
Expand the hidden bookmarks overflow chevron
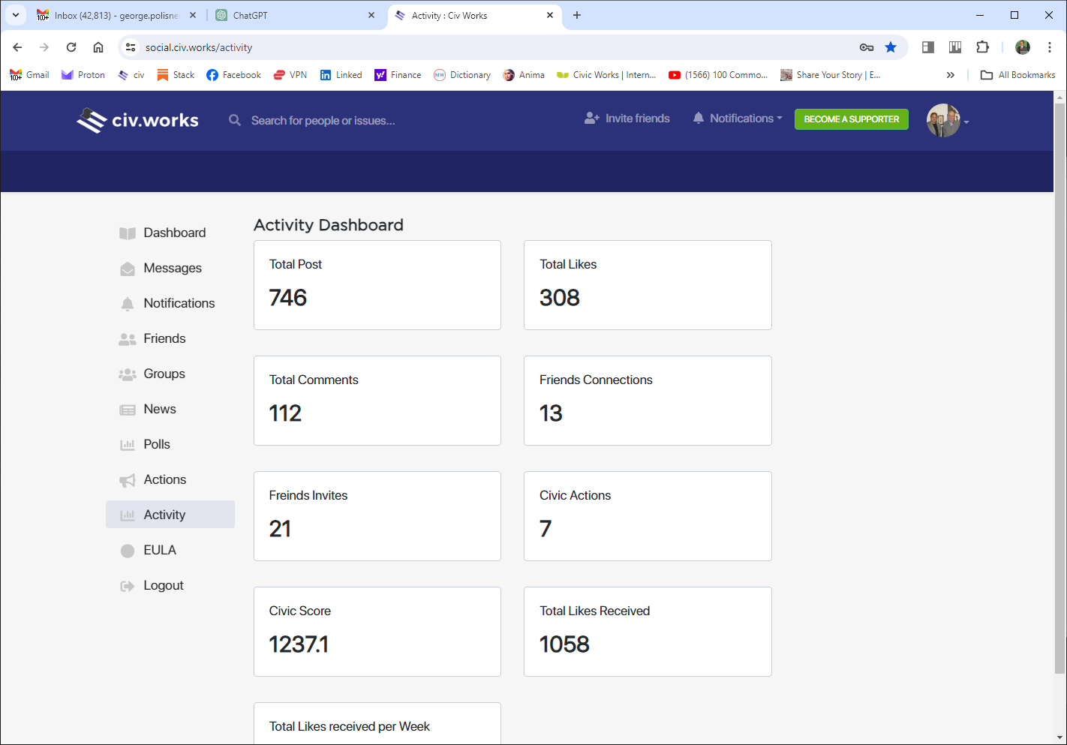[x=951, y=75]
